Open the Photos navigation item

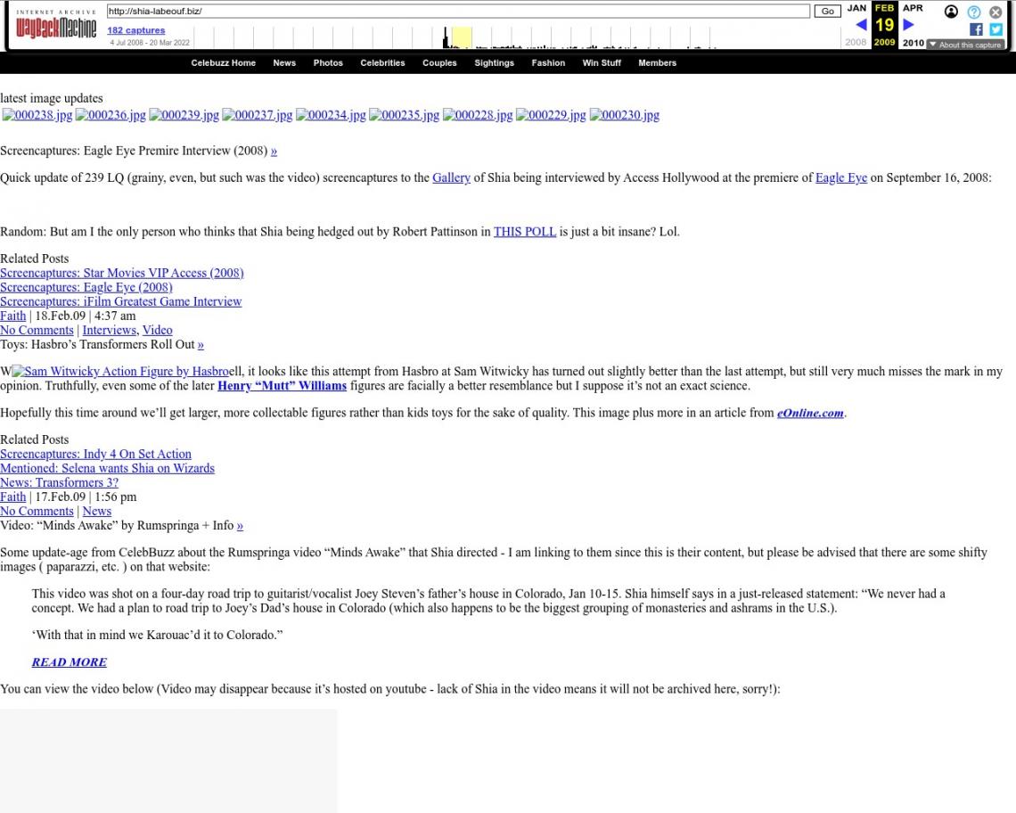pyautogui.click(x=328, y=63)
